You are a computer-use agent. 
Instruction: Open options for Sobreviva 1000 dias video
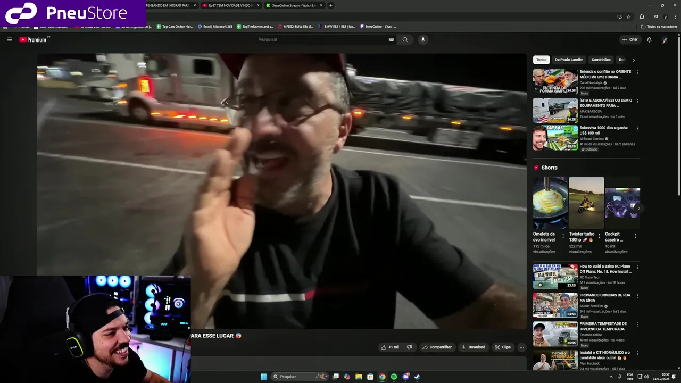pyautogui.click(x=638, y=129)
